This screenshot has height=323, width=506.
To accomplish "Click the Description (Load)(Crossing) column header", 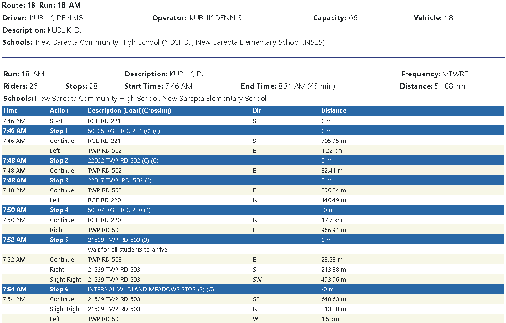I will tap(129, 110).
